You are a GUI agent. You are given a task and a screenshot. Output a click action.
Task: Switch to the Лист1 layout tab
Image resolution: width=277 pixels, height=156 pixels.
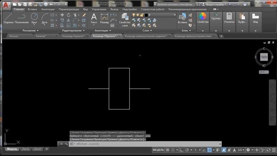pyautogui.click(x=26, y=149)
